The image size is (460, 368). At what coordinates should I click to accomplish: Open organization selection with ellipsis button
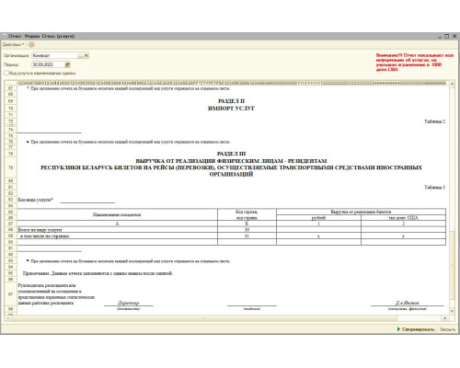[81, 55]
